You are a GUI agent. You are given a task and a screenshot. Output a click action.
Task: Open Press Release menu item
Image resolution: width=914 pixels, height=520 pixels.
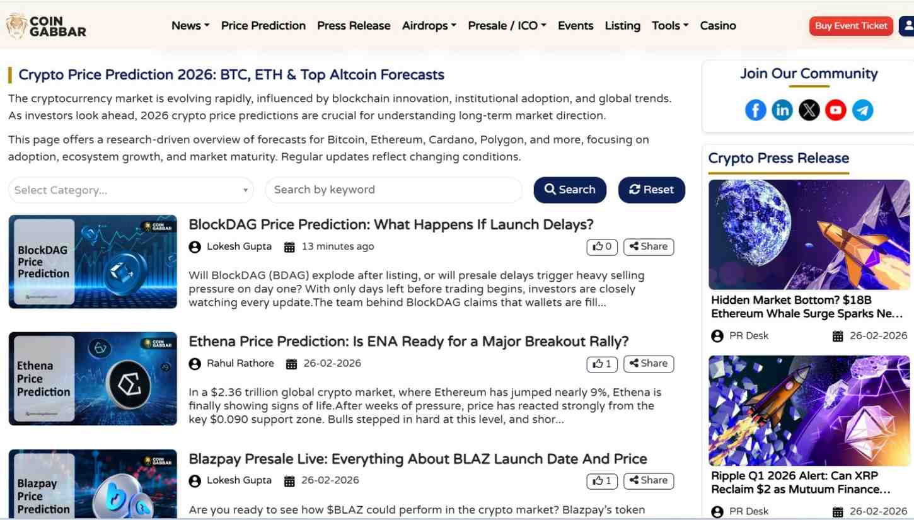[x=354, y=26]
